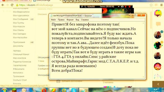
Task: Click the taskbar clock showing 8:24
Action: (x=156, y=89)
